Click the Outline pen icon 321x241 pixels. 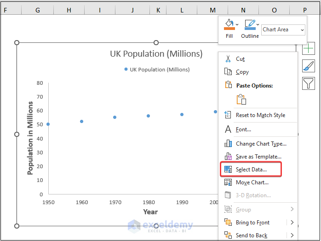250,24
